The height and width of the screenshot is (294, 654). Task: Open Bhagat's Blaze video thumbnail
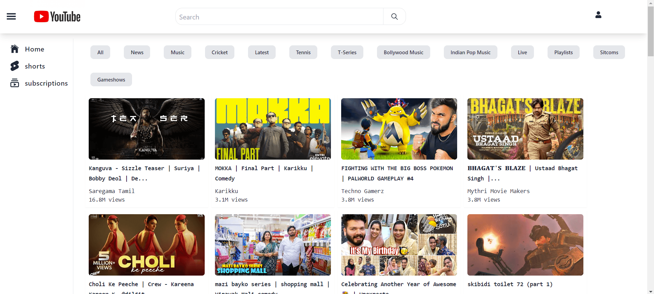click(525, 129)
